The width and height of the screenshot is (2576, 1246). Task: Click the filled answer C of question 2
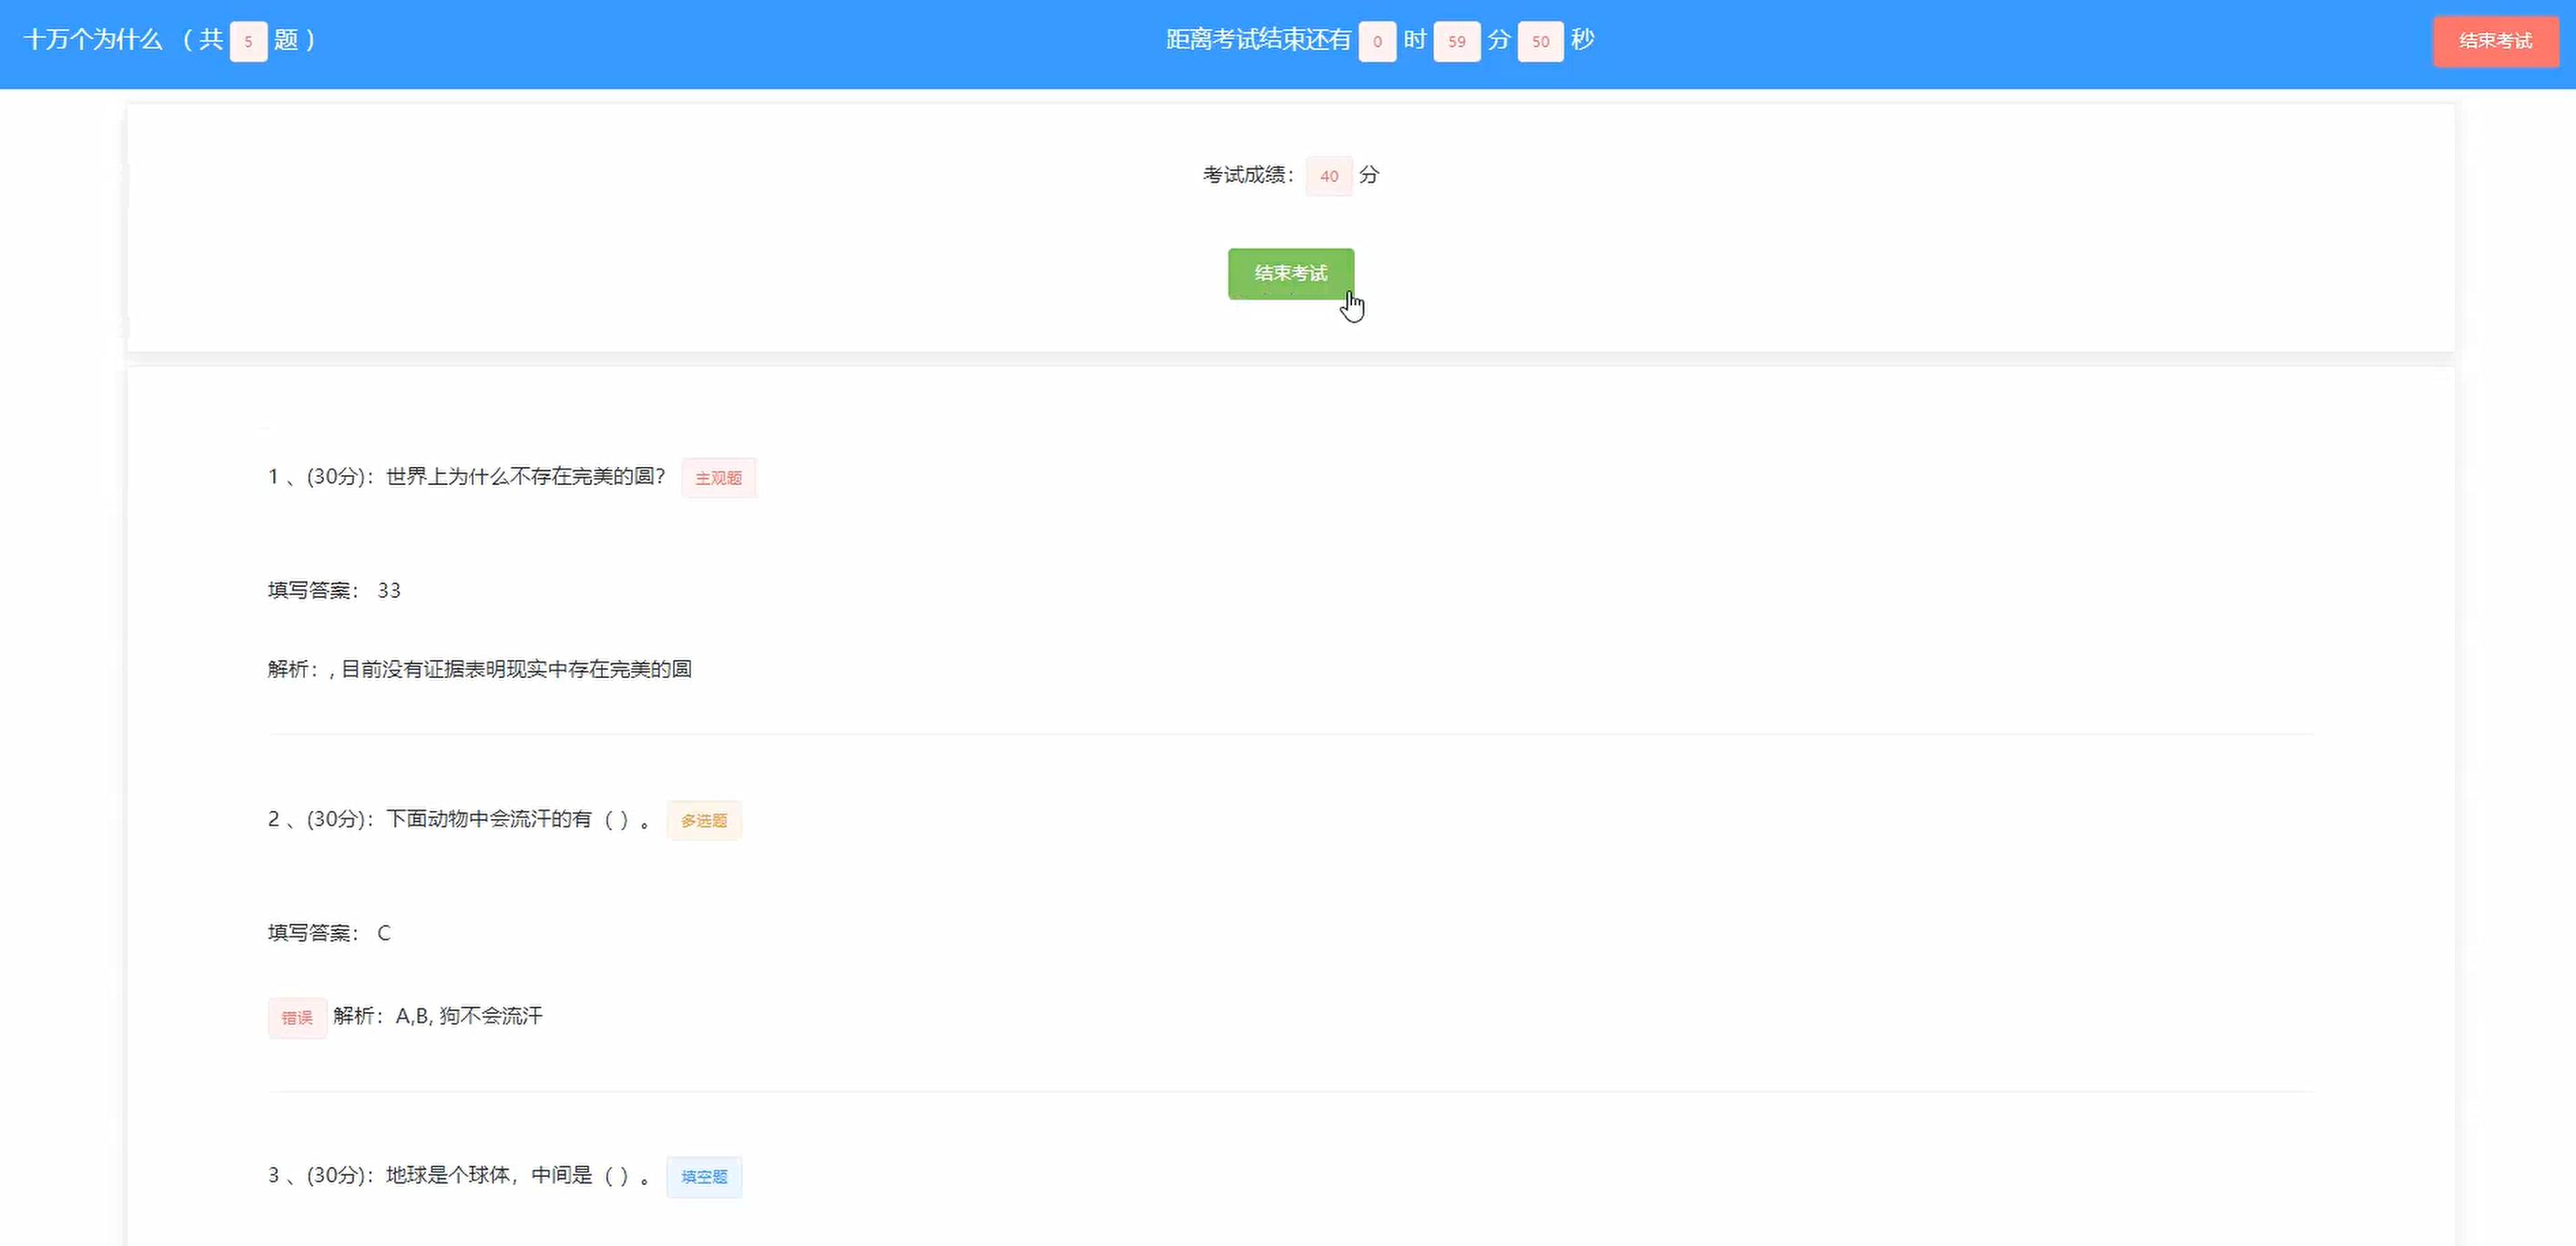click(x=384, y=933)
